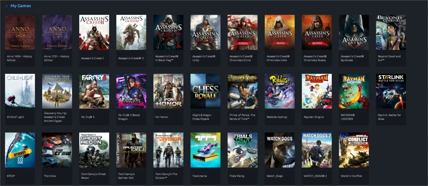Click the 'Watch_Dogs' title text
Viewport: 428px width, 186px height.
pyautogui.click(x=275, y=176)
